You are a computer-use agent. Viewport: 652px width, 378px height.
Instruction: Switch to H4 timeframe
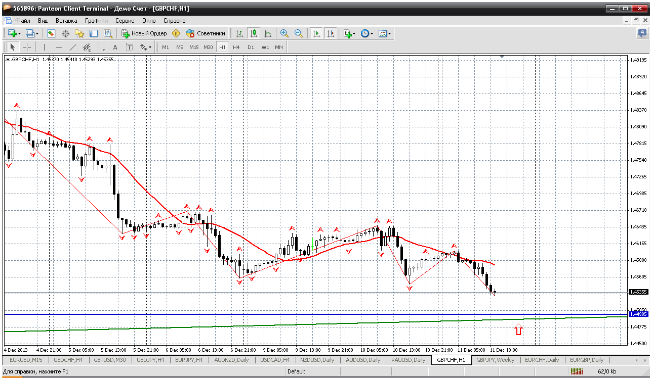pyautogui.click(x=236, y=47)
